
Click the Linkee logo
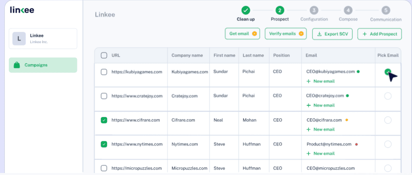[x=22, y=10]
